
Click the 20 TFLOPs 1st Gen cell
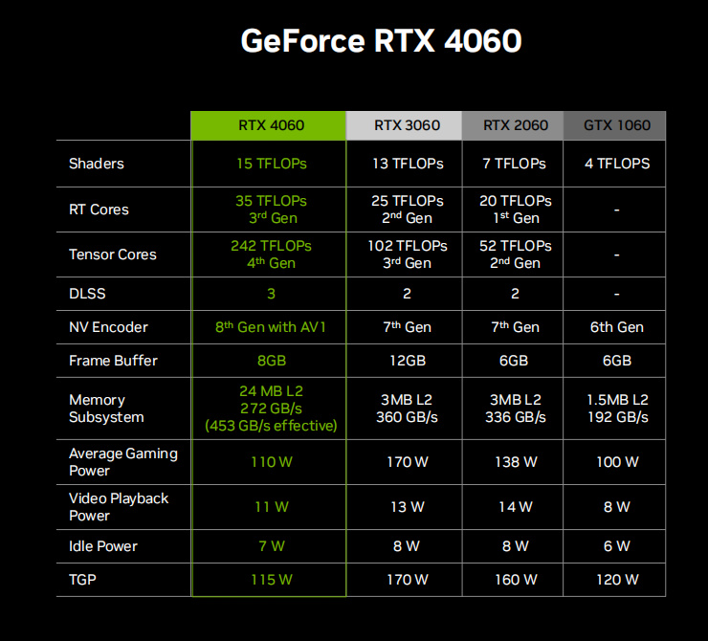pyautogui.click(x=515, y=210)
